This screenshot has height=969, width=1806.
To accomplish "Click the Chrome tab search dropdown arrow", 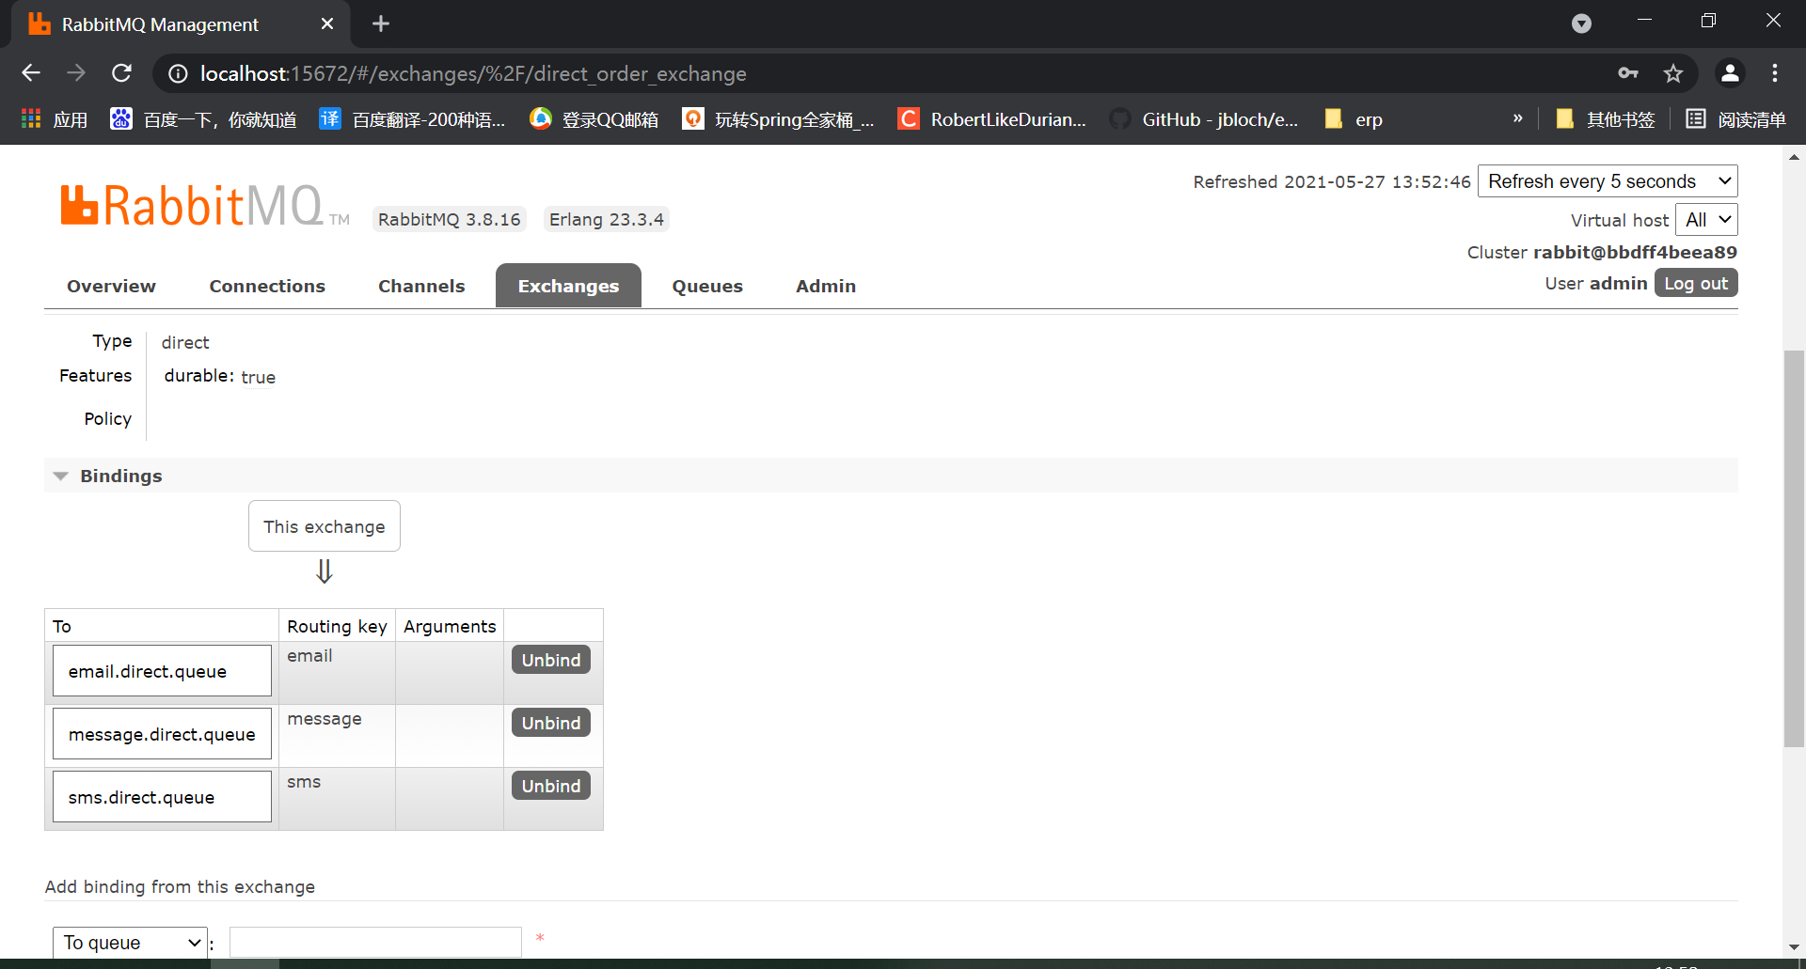I will click(1582, 23).
